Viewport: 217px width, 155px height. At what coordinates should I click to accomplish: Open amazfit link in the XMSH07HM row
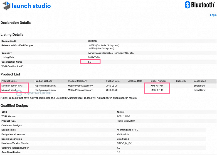45,90
